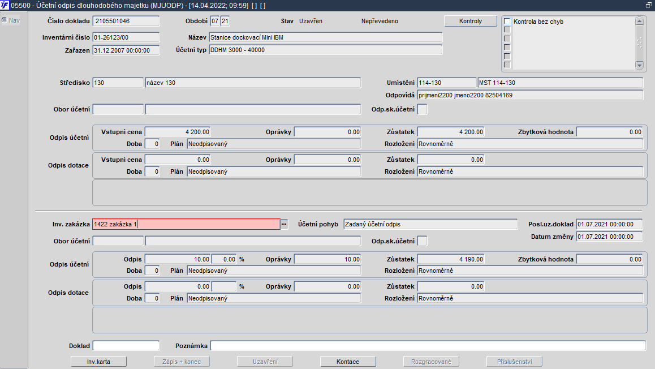The image size is (655, 369).
Task: Click the Odpis dotace label beside Vstupní cena
Action: (68, 165)
